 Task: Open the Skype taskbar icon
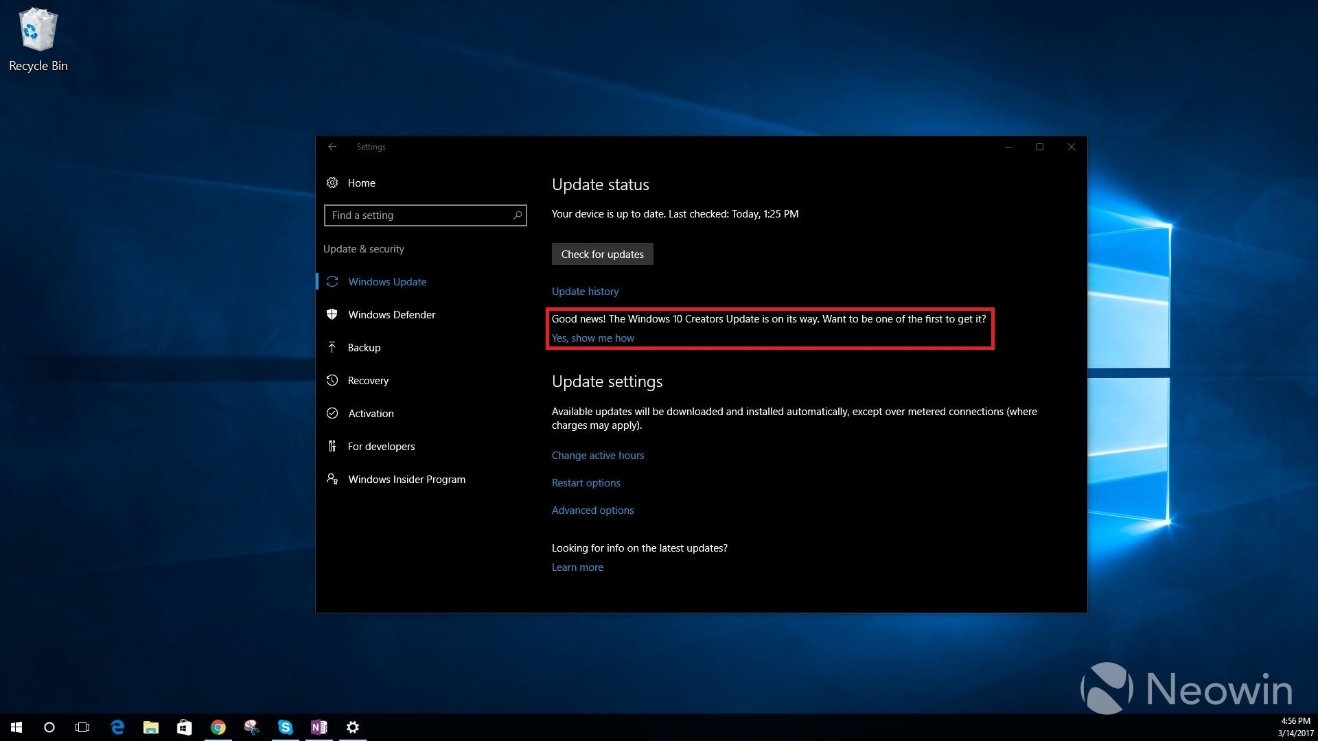[286, 727]
